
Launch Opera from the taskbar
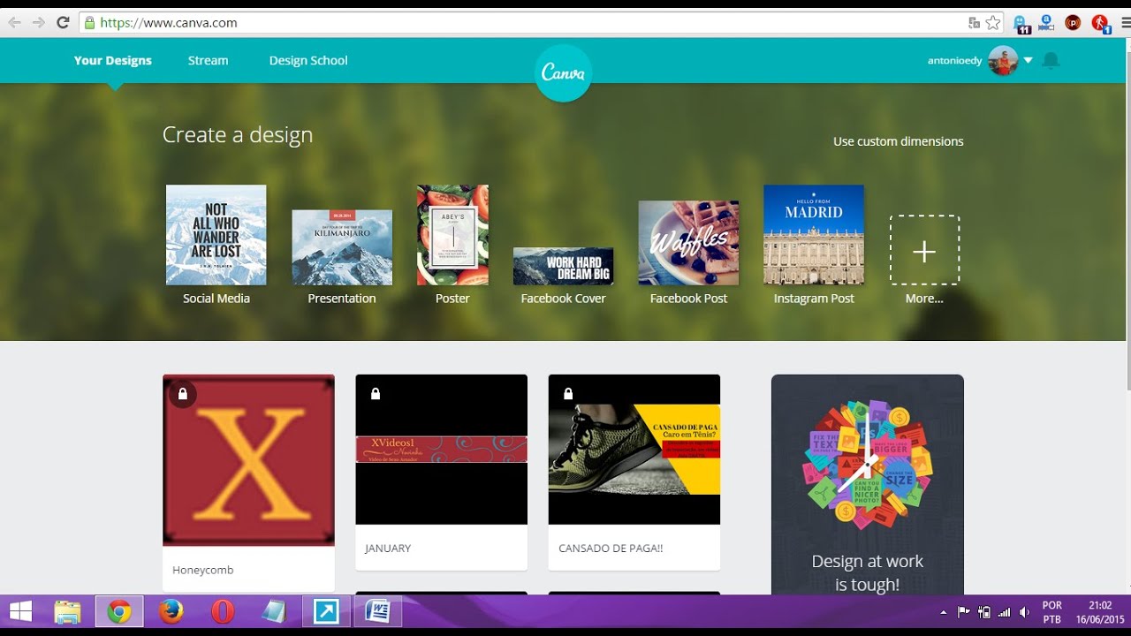223,611
